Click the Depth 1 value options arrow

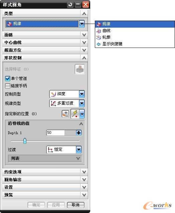pos(79,133)
